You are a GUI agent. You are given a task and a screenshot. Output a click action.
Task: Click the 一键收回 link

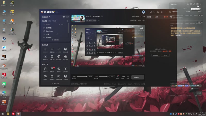(x=164, y=51)
